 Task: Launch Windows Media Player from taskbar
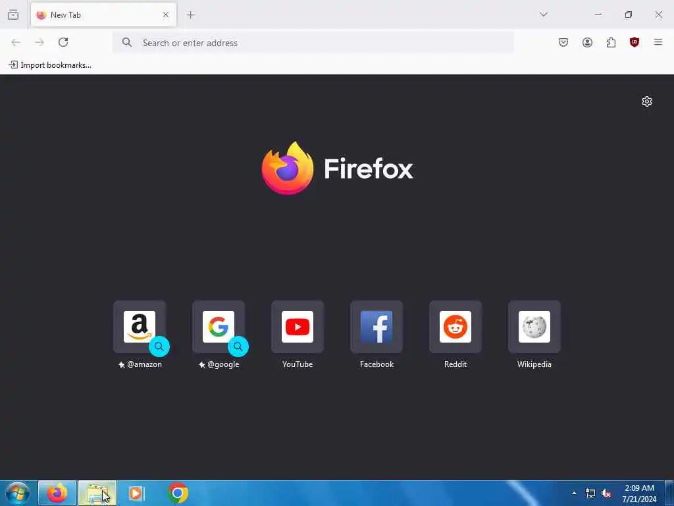tap(137, 493)
